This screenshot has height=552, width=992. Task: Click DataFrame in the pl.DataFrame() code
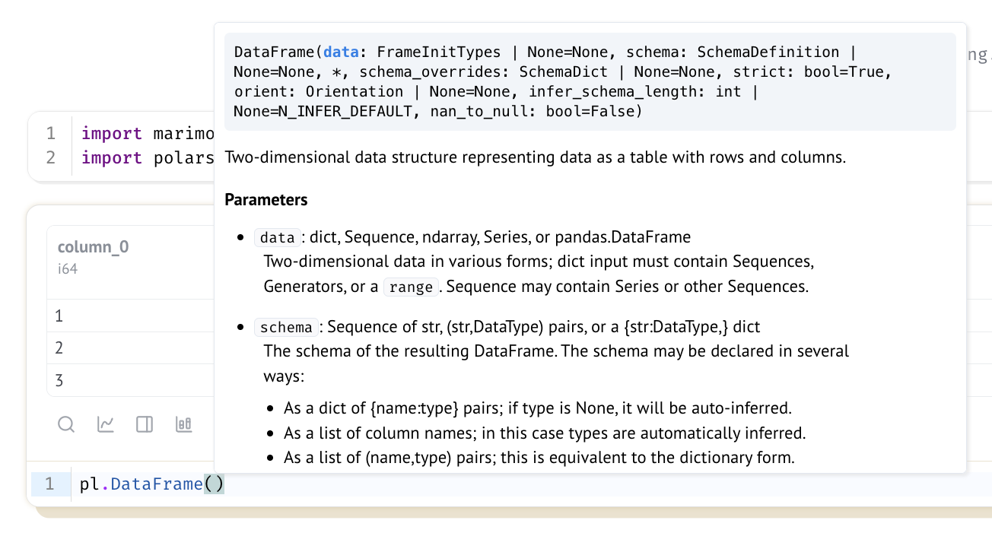pos(157,484)
